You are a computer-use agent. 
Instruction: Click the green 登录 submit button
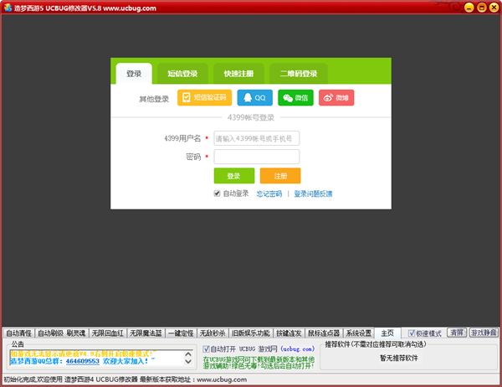pyautogui.click(x=234, y=176)
